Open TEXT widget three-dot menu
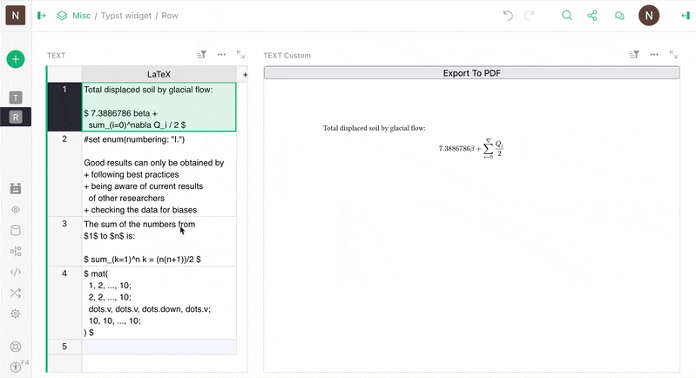Image resolution: width=696 pixels, height=378 pixels. pyautogui.click(x=221, y=55)
